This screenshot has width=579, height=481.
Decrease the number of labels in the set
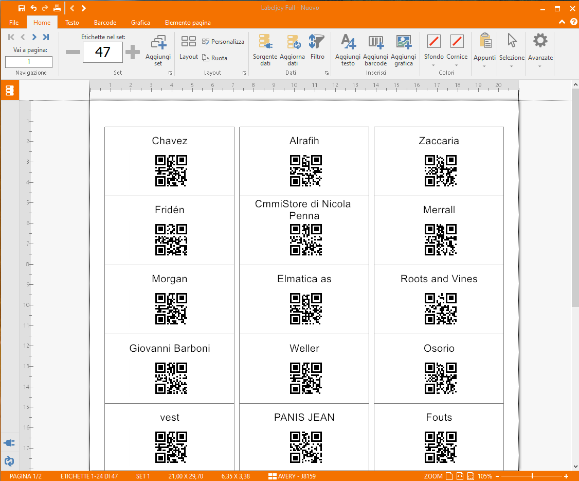(x=73, y=52)
